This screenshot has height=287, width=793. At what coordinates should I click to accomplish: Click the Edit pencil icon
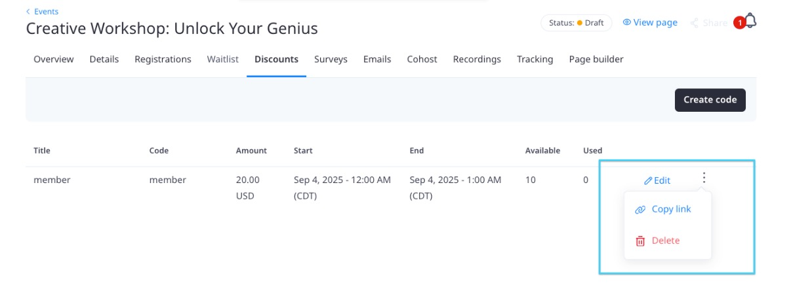pyautogui.click(x=648, y=180)
